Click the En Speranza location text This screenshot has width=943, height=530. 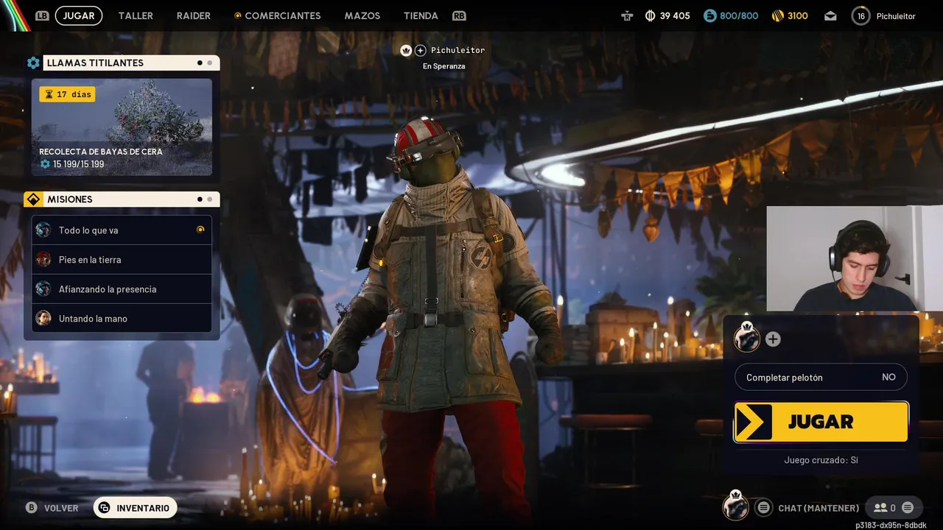pos(444,66)
